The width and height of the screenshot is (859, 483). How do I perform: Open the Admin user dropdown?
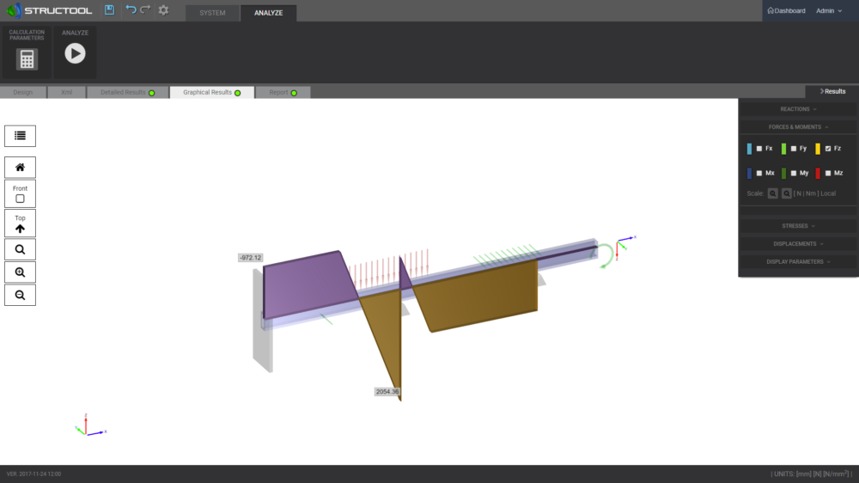[829, 10]
